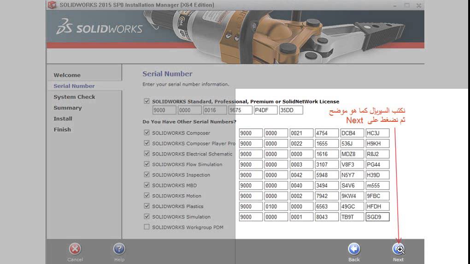
Task: Click Flow Simulation field PG44
Action: 377,165
